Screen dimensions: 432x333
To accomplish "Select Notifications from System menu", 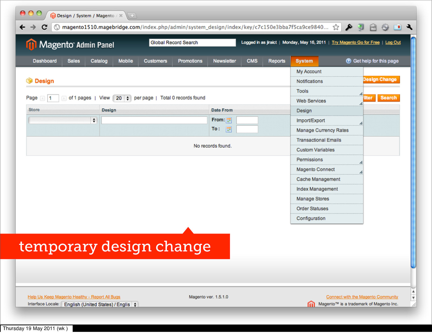I will tap(327, 81).
